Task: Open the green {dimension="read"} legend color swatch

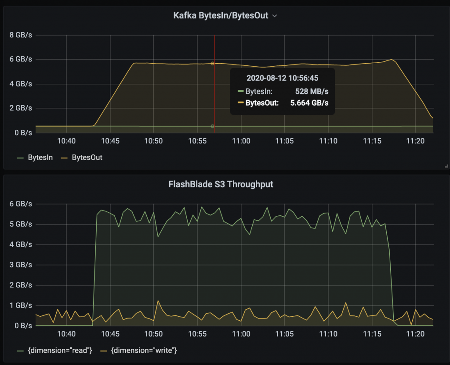Action: tap(20, 351)
